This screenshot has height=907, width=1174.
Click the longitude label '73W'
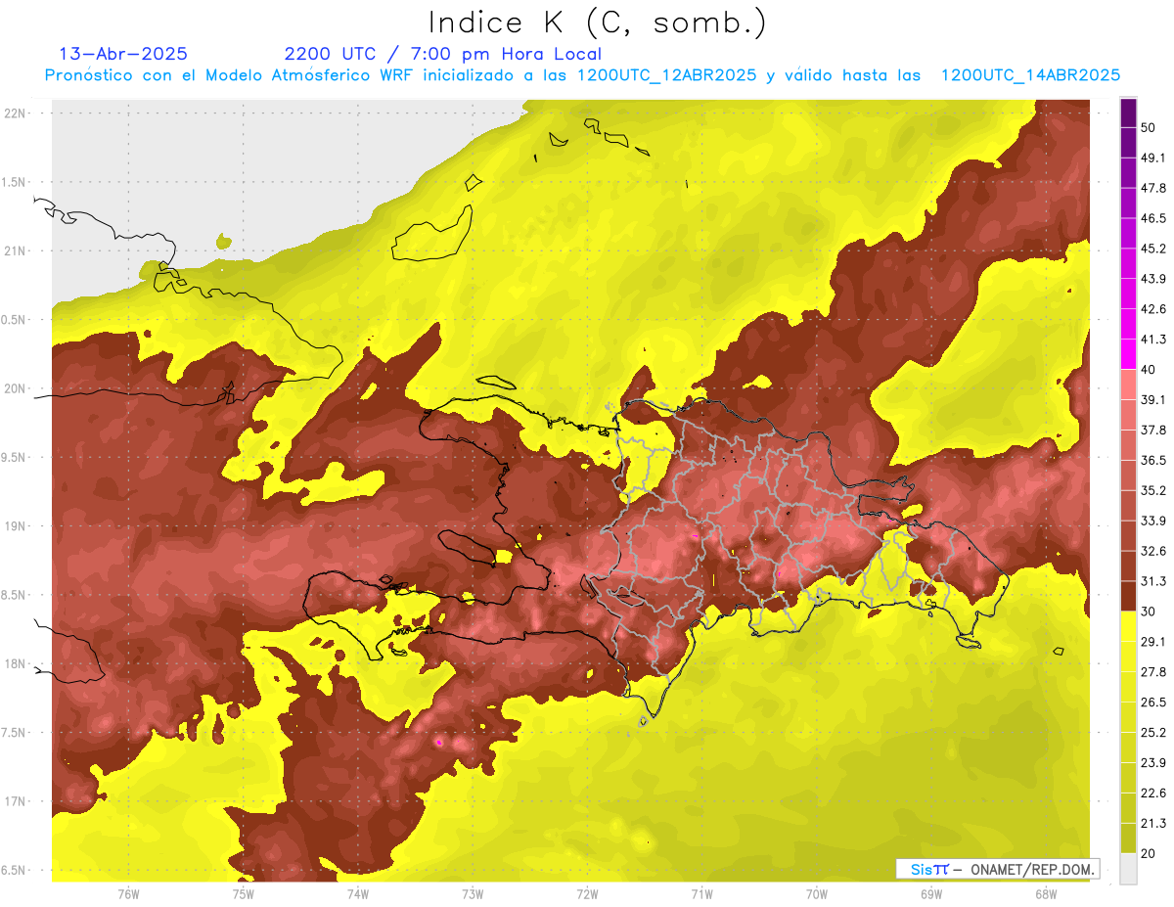[x=473, y=894]
